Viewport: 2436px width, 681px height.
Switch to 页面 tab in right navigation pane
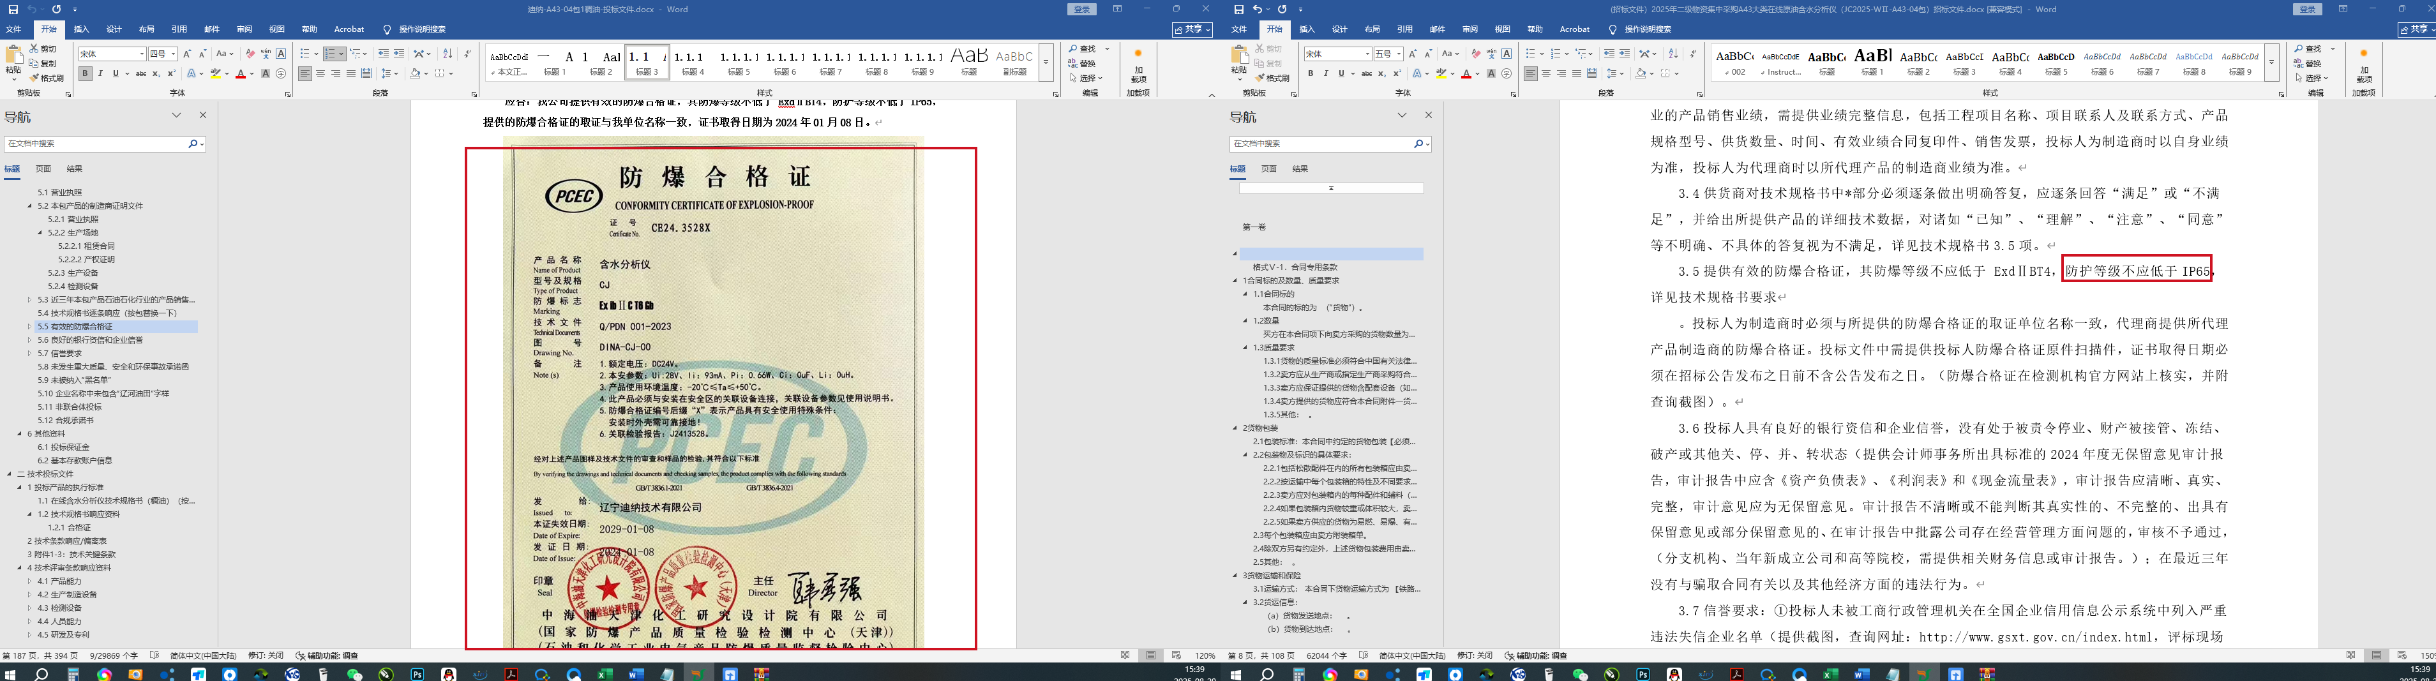(1268, 169)
